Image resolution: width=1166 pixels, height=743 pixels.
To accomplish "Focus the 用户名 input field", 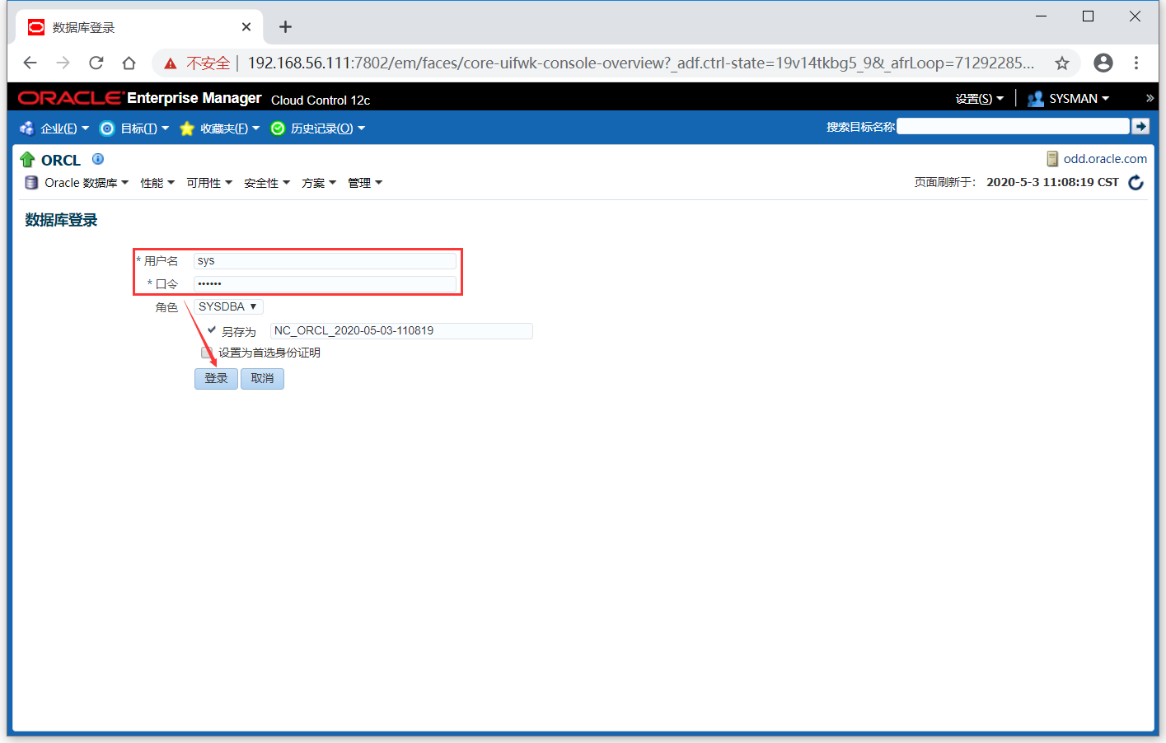I will tap(325, 260).
